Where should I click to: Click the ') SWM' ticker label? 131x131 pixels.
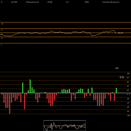pyautogui.click(x=86, y=2)
